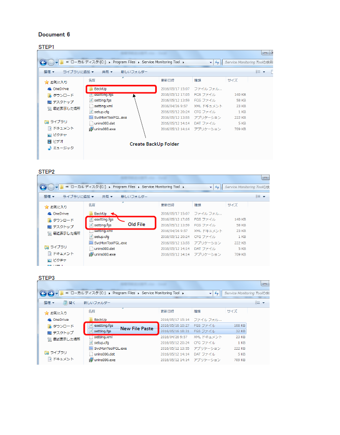The image size is (340, 435).
Task: Open 整理 dropdown in STEP1 toolbar
Action: 49,72
